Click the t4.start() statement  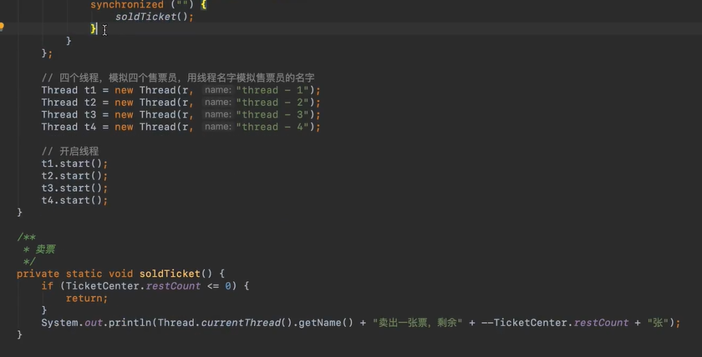click(74, 200)
